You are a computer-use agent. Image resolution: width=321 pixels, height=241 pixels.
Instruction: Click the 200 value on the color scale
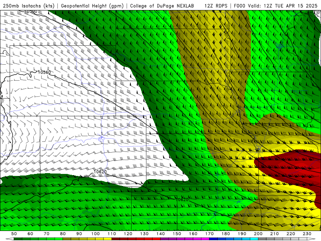coord(258,234)
